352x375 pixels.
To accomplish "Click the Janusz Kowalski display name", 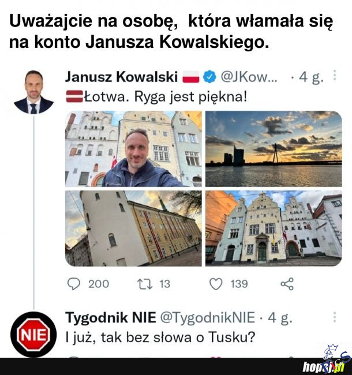I will tap(122, 77).
